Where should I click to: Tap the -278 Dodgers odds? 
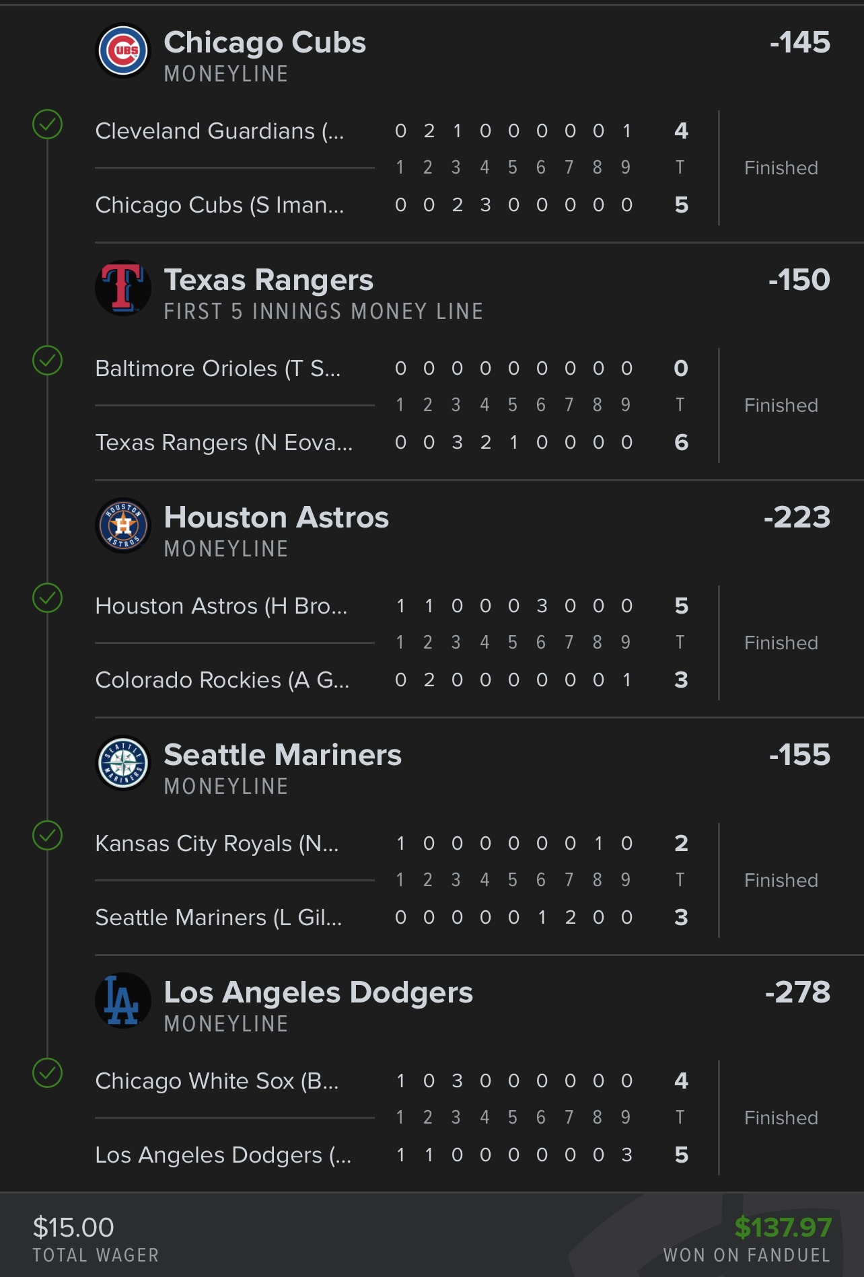tap(797, 992)
